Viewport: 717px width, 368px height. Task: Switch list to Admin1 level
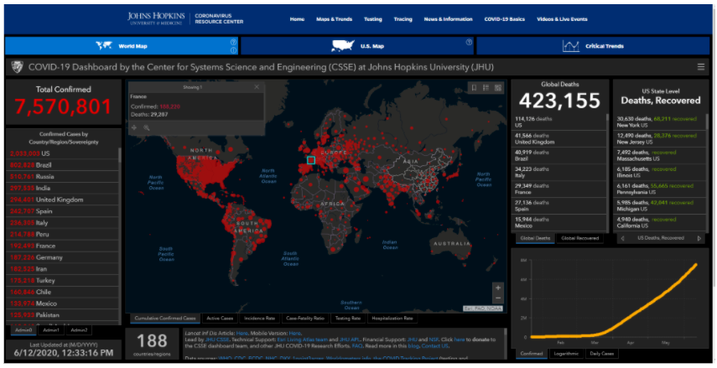pos(51,329)
